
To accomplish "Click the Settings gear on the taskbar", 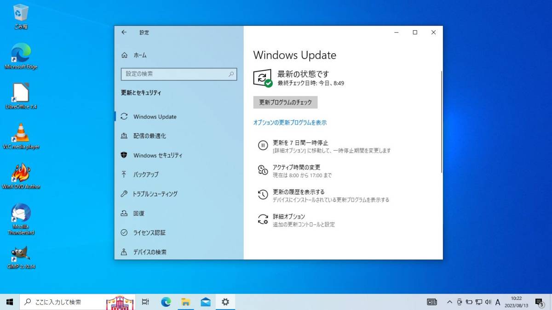I will [225, 302].
